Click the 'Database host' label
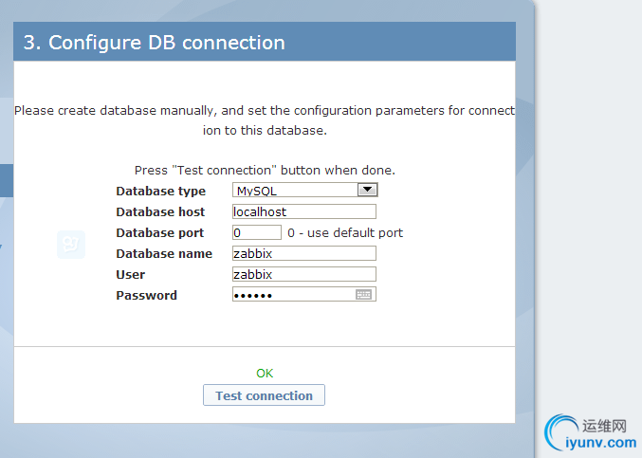The width and height of the screenshot is (642, 458). 160,211
